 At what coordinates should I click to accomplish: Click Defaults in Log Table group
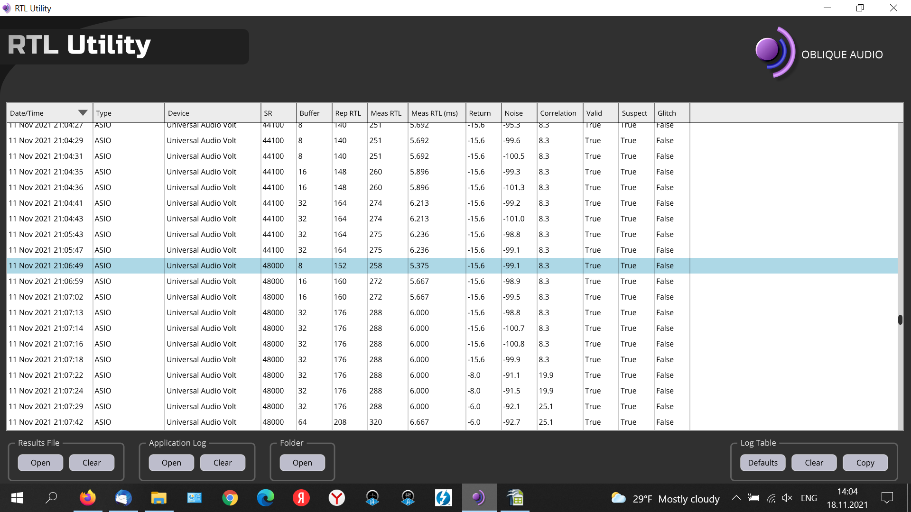[x=762, y=463]
